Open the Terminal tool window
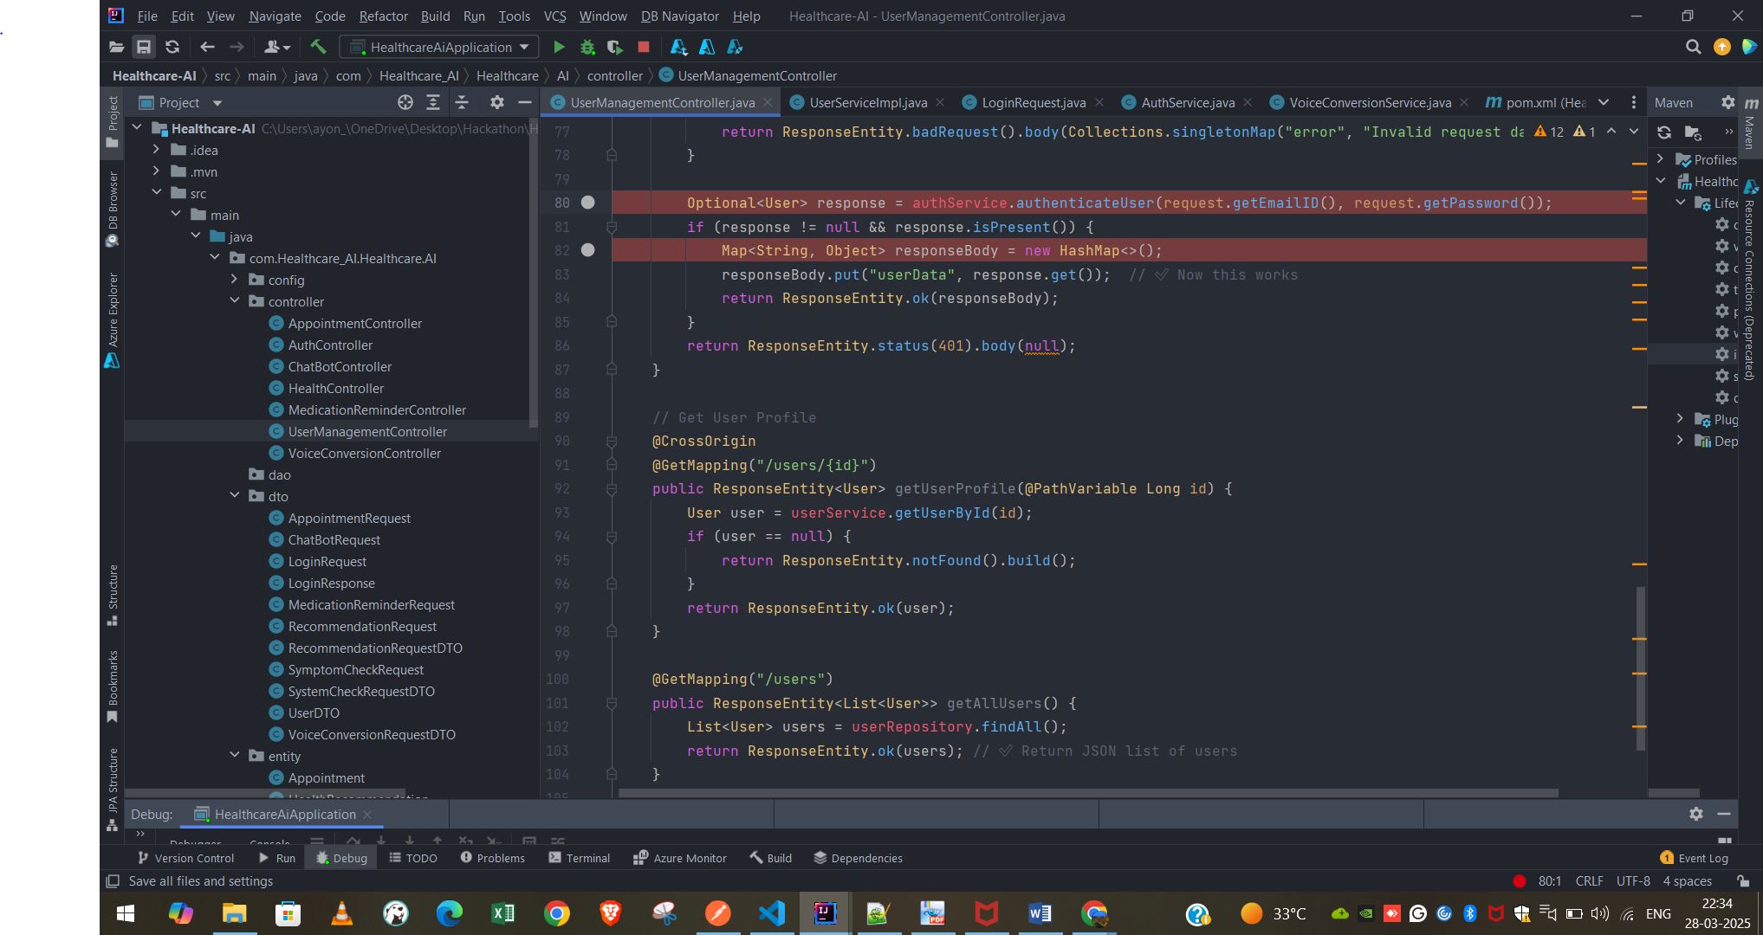The height and width of the screenshot is (935, 1763). [x=579, y=858]
